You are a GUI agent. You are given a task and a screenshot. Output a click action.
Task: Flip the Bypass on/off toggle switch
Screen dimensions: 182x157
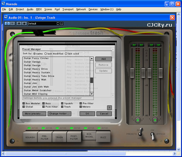coord(153,136)
